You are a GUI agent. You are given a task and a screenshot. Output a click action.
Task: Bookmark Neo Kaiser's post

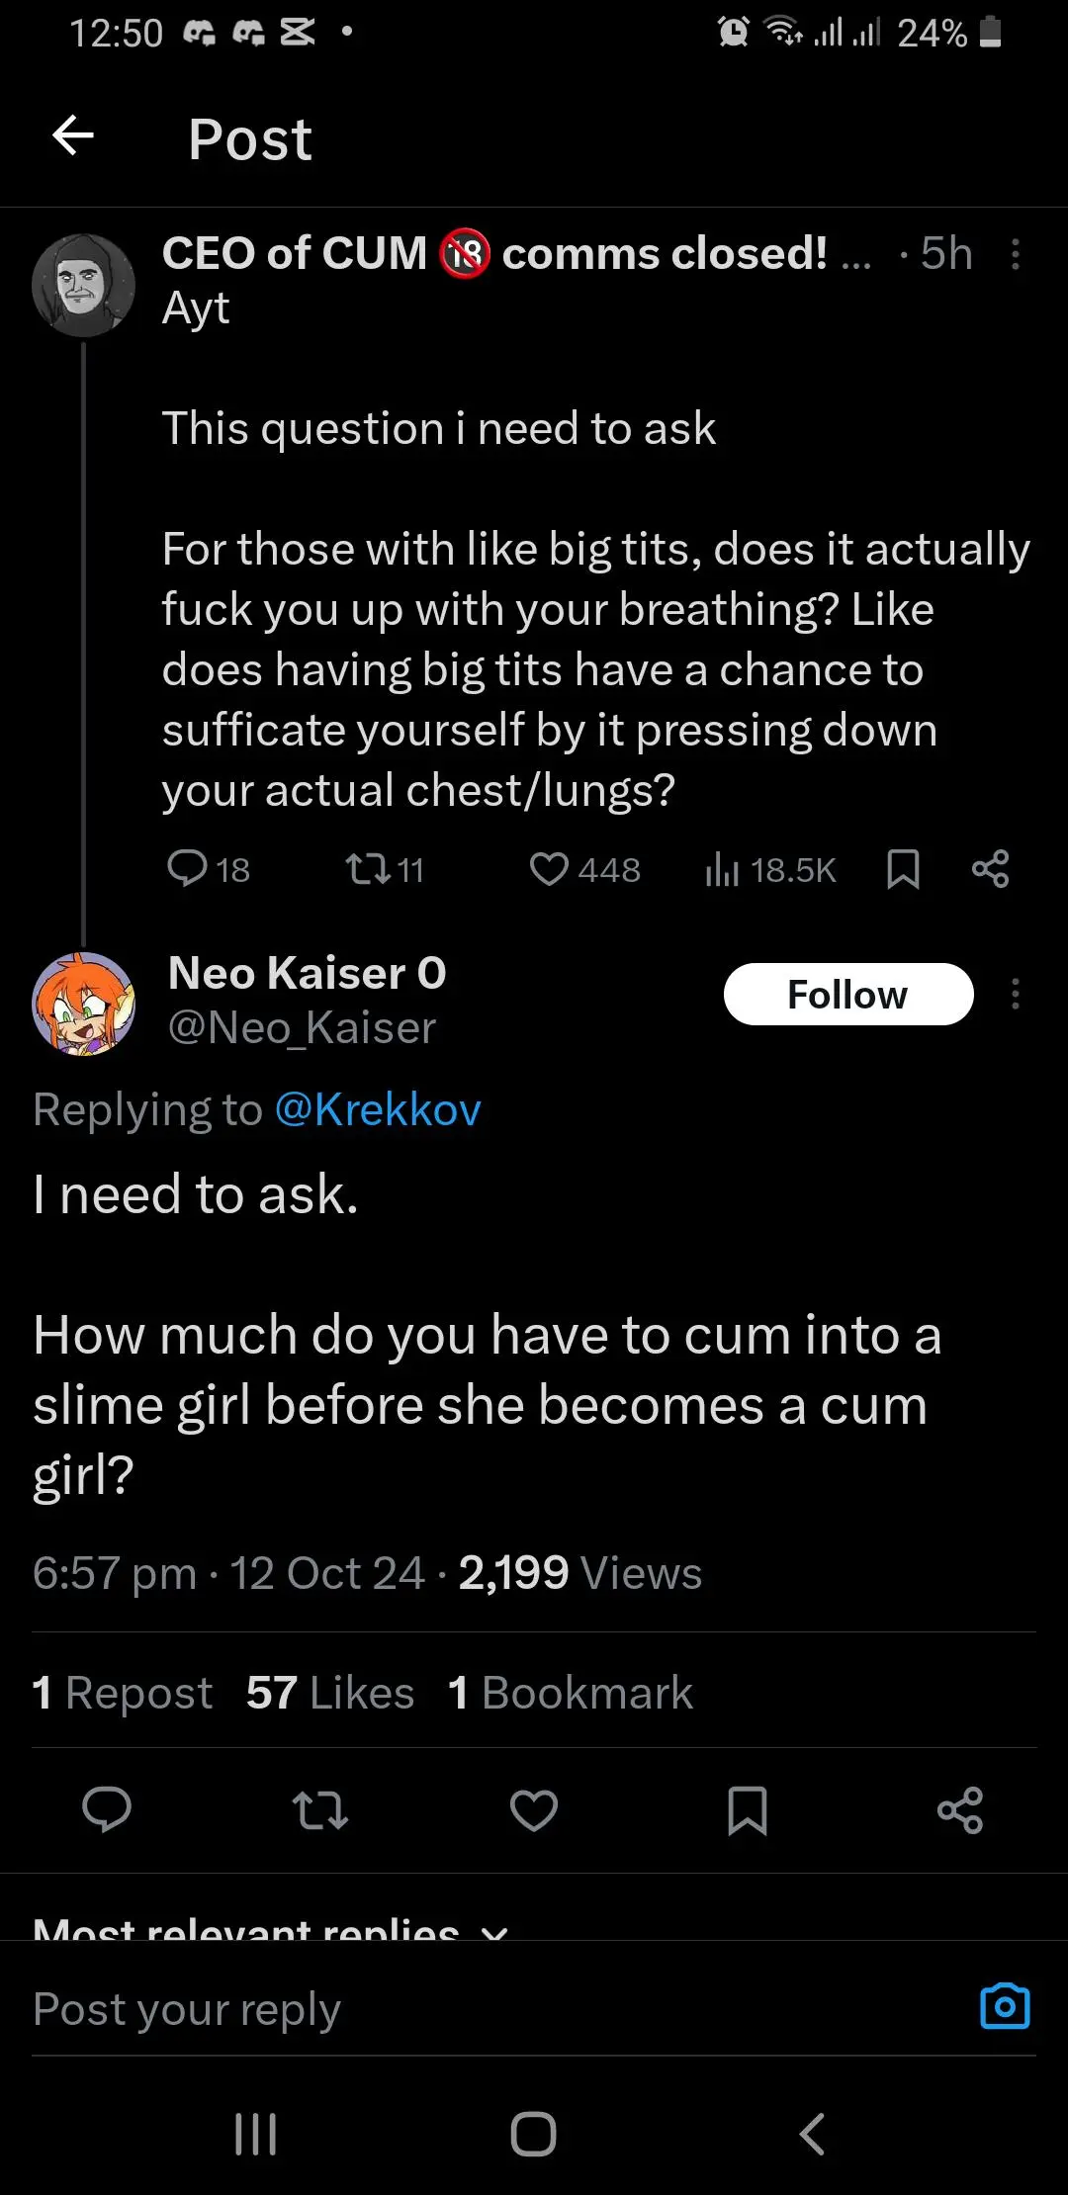click(747, 1809)
